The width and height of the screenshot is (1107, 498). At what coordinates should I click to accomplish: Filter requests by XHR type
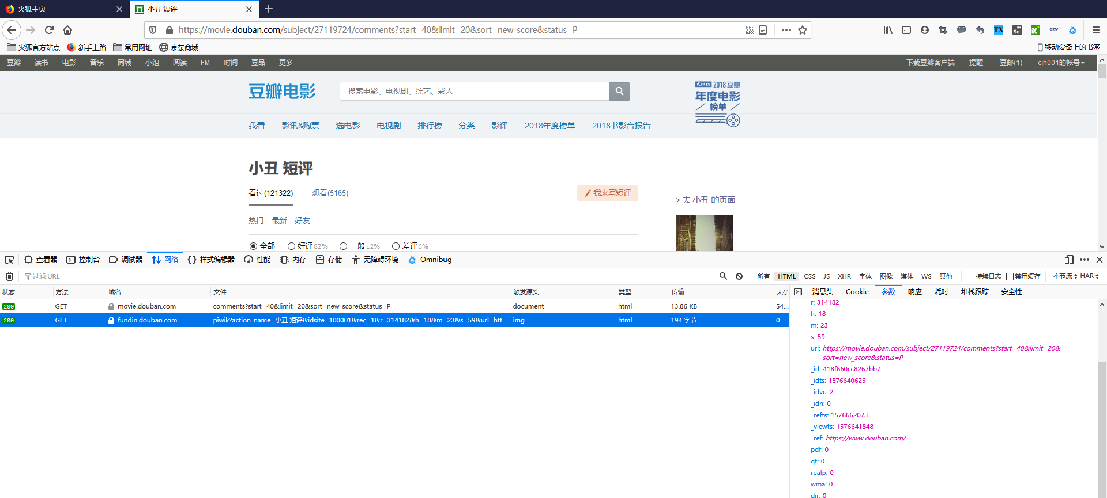pos(844,276)
